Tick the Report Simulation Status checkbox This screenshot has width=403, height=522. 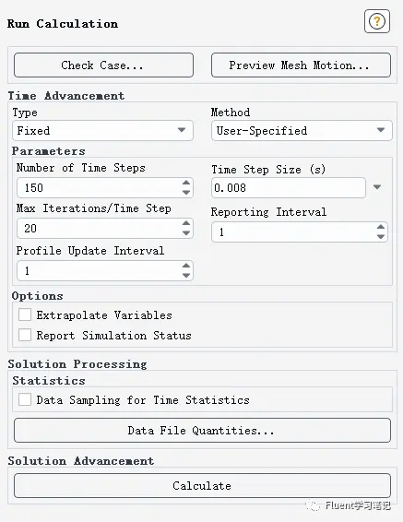(x=25, y=335)
